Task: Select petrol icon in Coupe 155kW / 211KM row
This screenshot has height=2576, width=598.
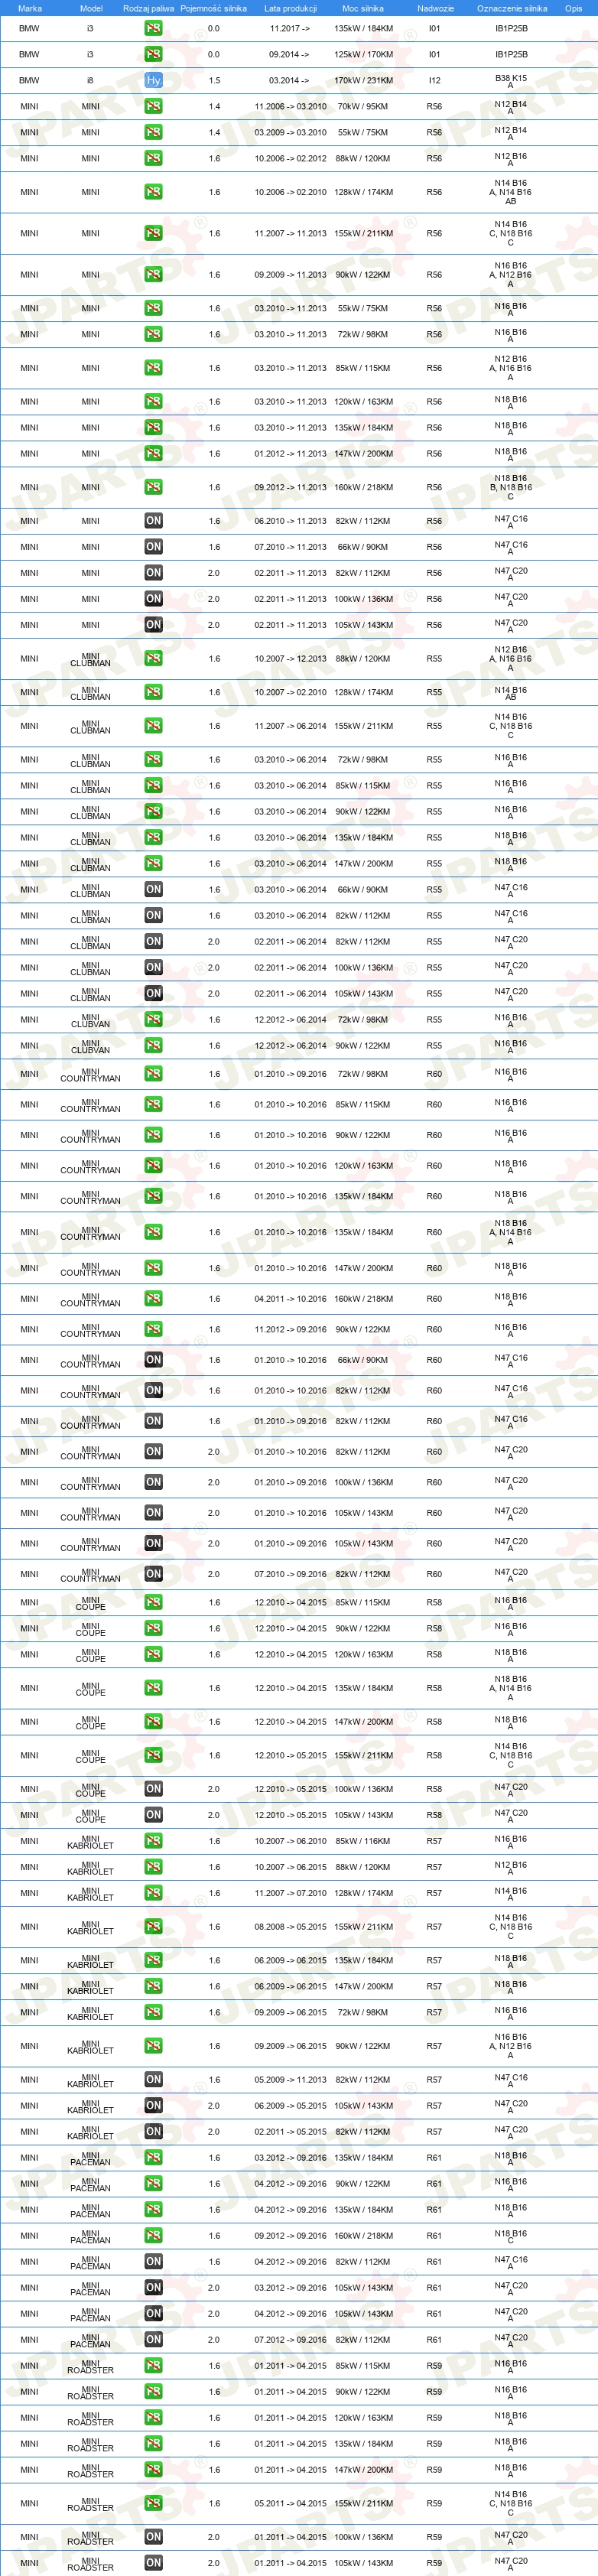Action: point(153,1755)
